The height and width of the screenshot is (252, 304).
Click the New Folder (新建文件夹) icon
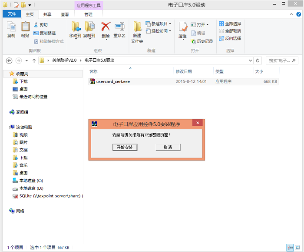tap(137, 27)
